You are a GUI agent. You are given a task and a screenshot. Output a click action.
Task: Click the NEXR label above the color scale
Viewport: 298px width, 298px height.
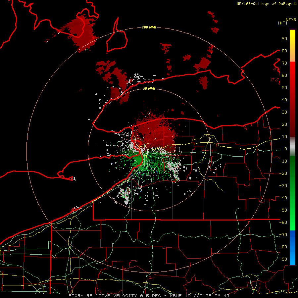click(291, 20)
